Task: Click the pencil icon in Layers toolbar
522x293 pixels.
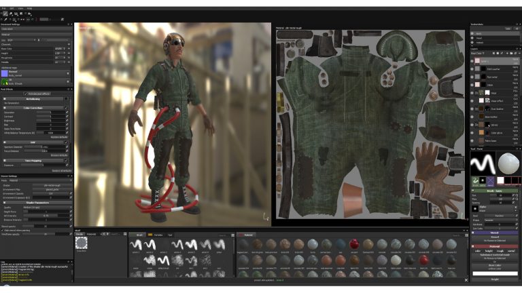Action: [502, 53]
